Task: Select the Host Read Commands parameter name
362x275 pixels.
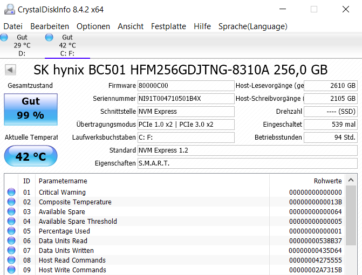Action: pos(72,260)
